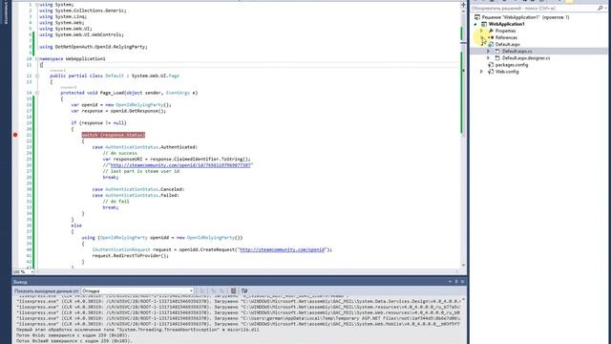Click 'if (response != null)' code line
The height and width of the screenshot is (344, 611).
pyautogui.click(x=98, y=123)
